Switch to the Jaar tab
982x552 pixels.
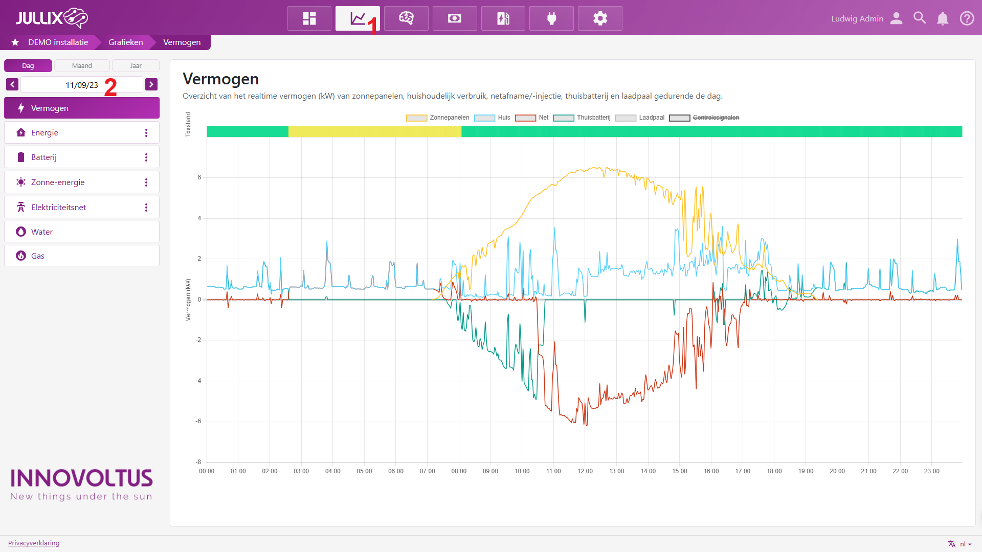click(x=136, y=66)
